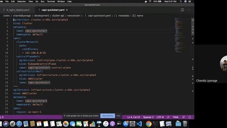Viewport: 227px width, 128px height.
Task: Open Keynote from the dock
Action: [99, 124]
